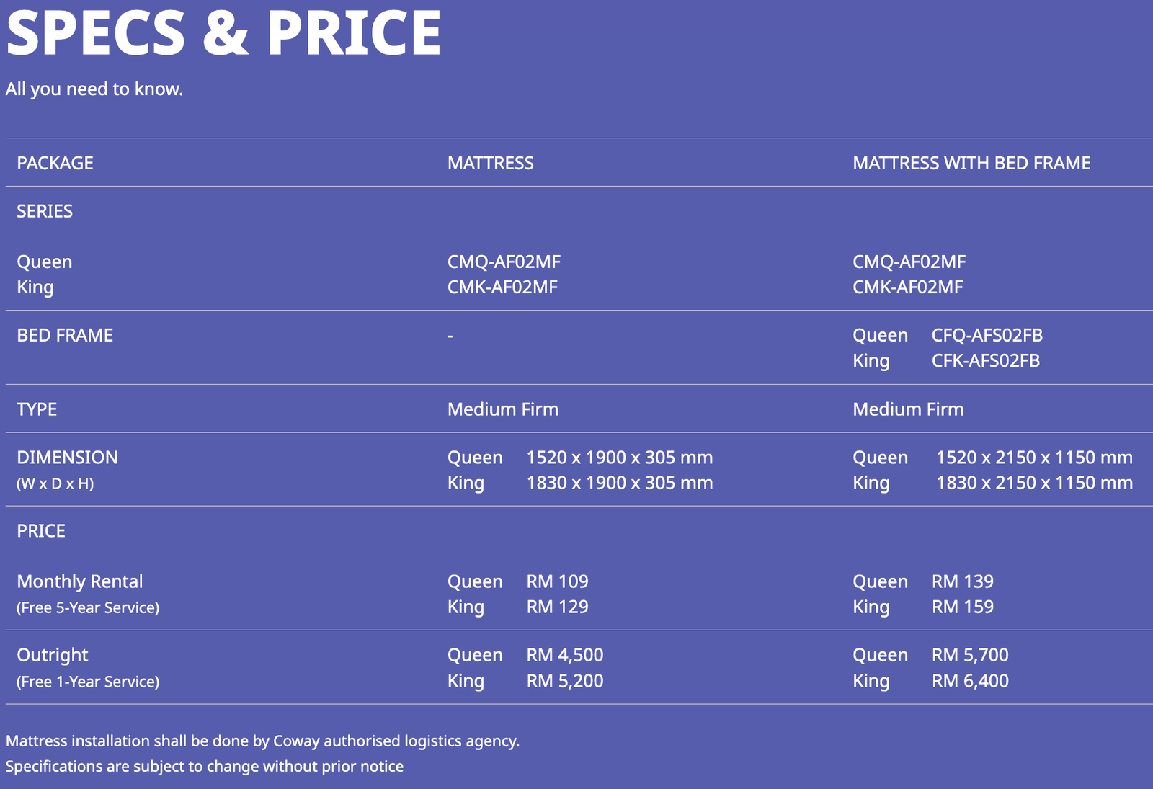Select the RM 6,400 outright price

[969, 681]
